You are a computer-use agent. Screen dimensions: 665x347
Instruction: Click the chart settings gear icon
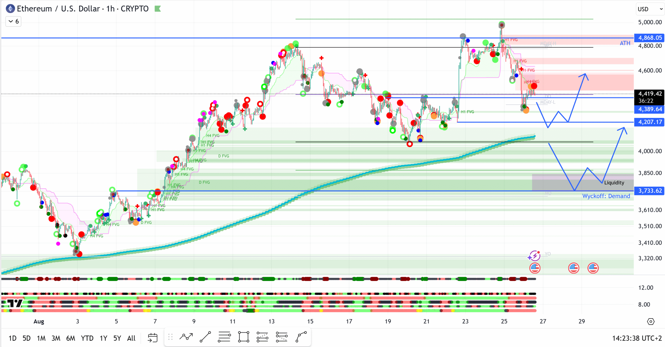(650, 321)
